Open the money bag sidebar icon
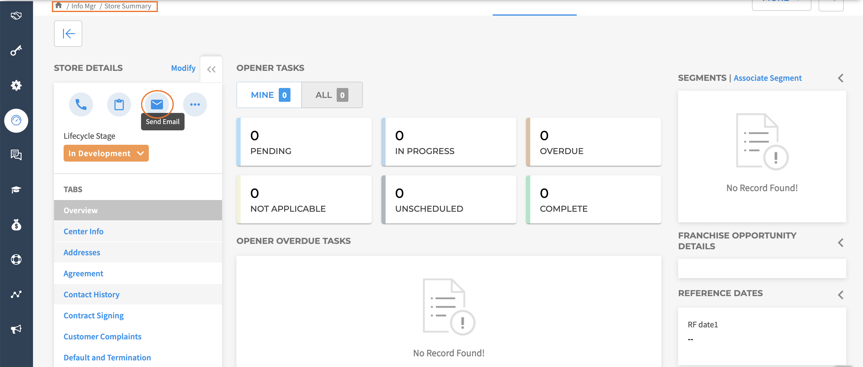Screen dimensions: 863x367 click(x=16, y=225)
